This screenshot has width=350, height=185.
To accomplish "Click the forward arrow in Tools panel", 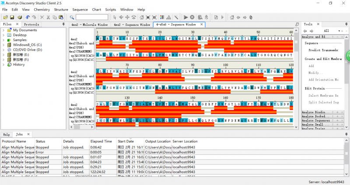I will (x=311, y=31).
